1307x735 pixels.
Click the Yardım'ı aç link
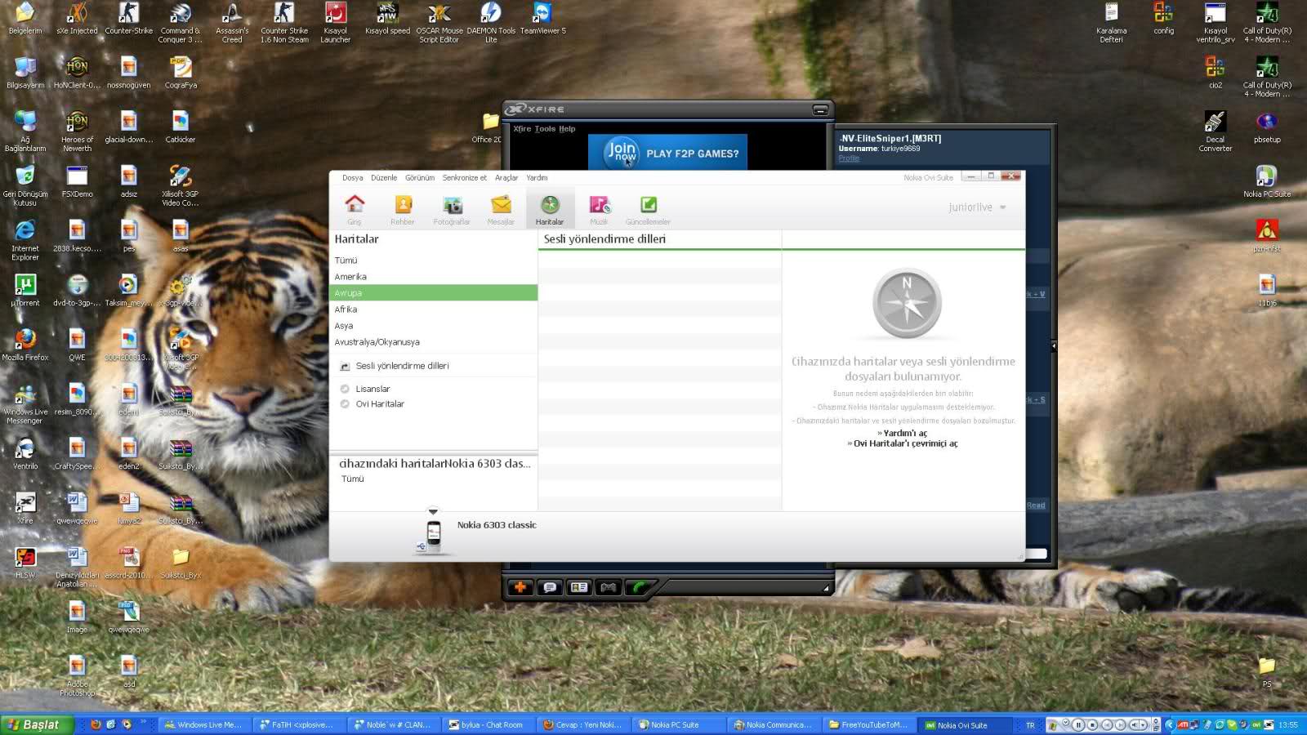(905, 434)
